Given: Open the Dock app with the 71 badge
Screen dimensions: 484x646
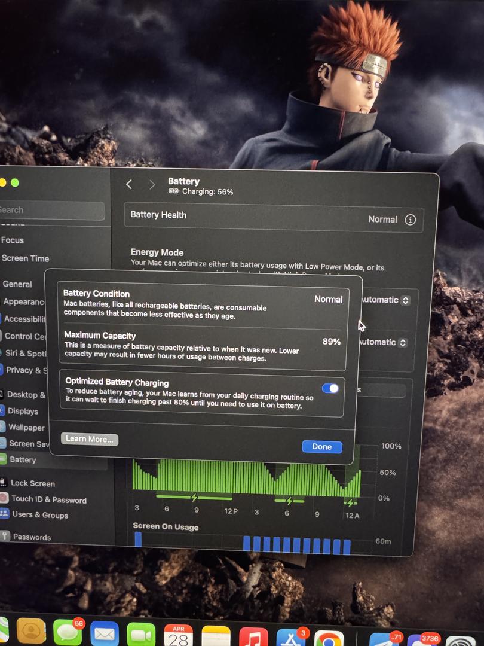Looking at the screenshot, I should [x=384, y=639].
